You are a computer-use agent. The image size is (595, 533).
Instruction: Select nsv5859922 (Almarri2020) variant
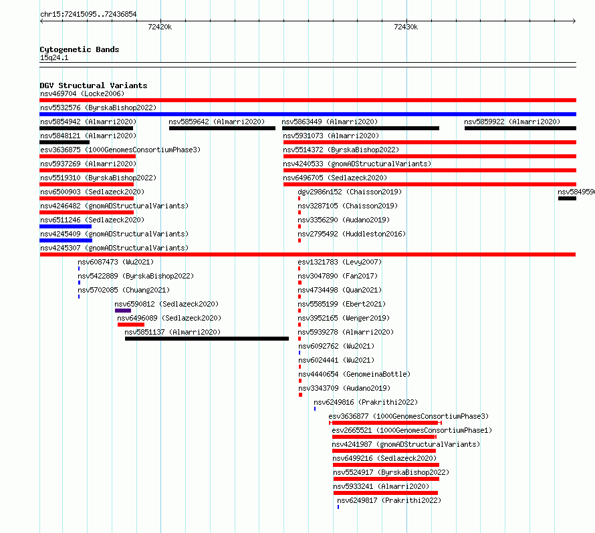[x=512, y=122]
